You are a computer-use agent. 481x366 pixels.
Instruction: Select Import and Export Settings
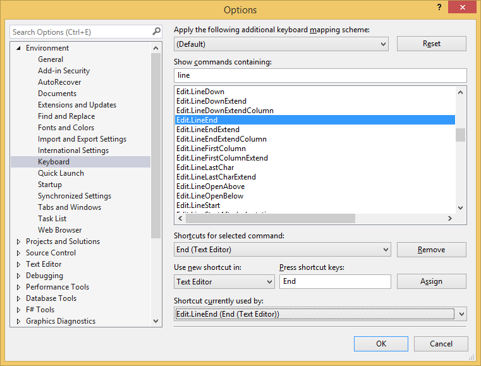click(x=82, y=138)
